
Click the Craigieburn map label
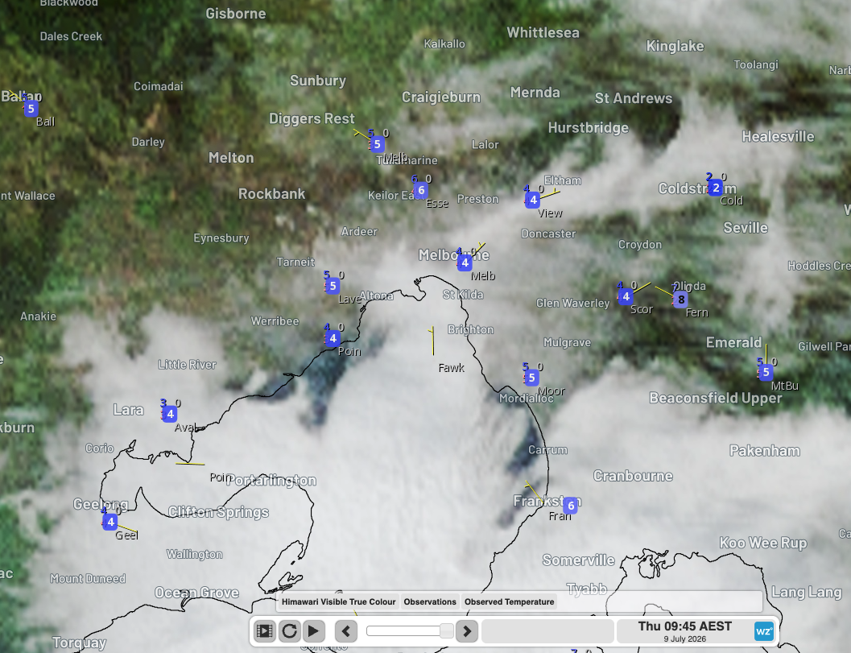click(440, 97)
